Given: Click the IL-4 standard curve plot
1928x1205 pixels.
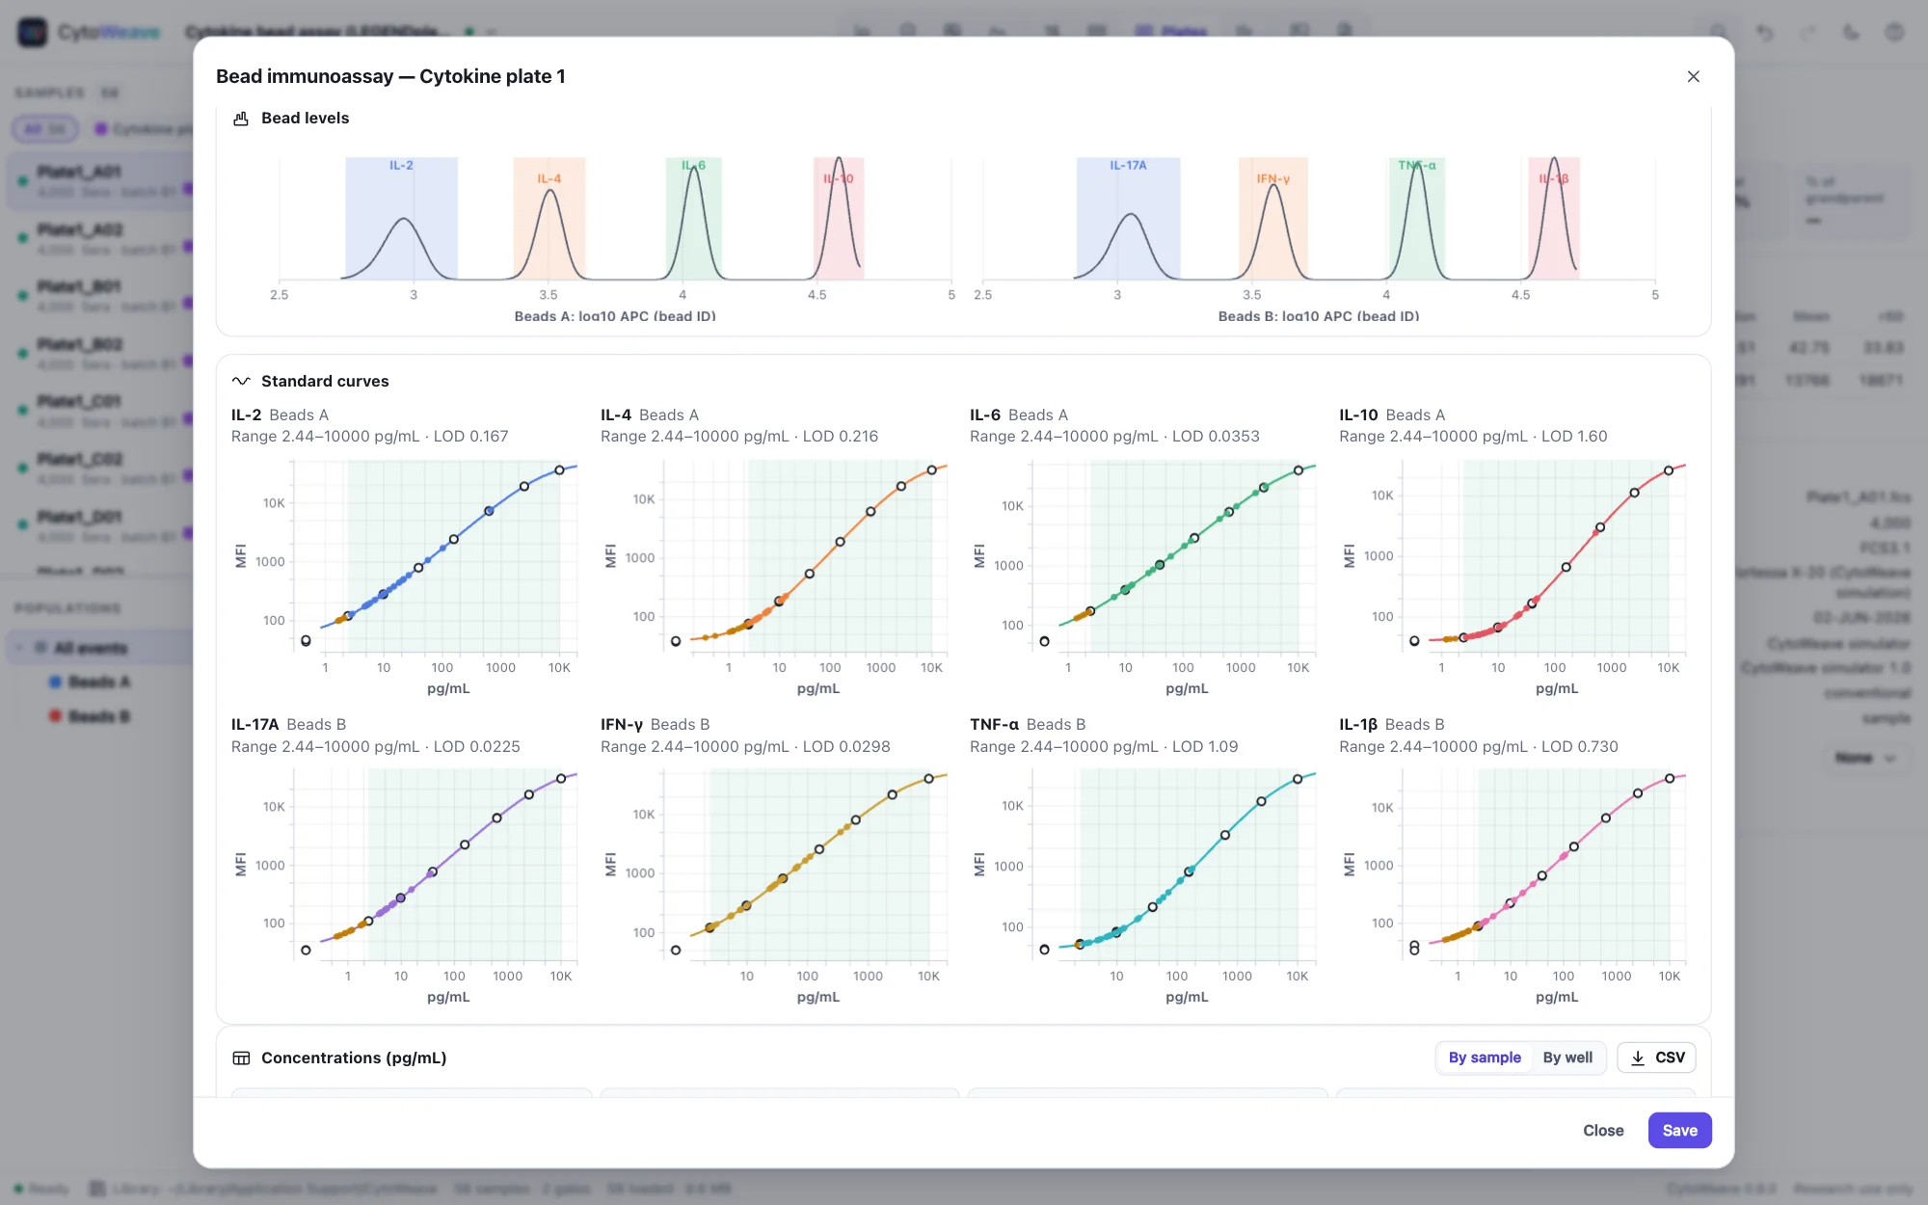Looking at the screenshot, I should pos(805,556).
